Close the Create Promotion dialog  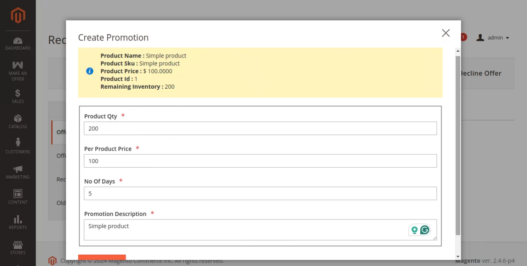pyautogui.click(x=446, y=33)
